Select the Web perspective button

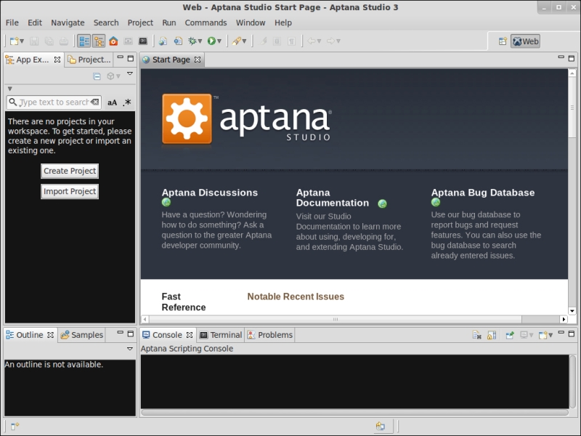point(525,41)
